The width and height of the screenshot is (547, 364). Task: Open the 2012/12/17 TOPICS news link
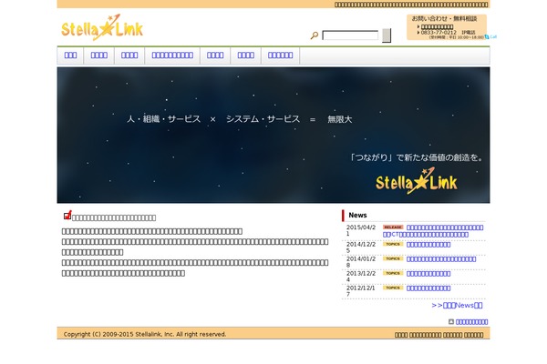click(428, 288)
